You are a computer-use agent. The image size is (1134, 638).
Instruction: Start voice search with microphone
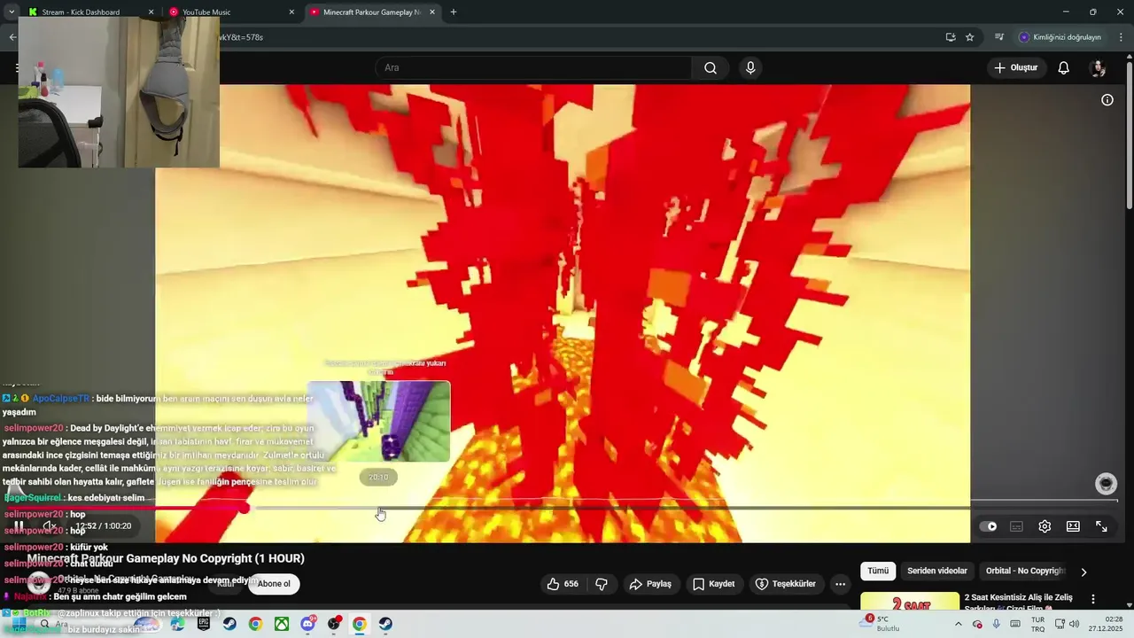[750, 67]
